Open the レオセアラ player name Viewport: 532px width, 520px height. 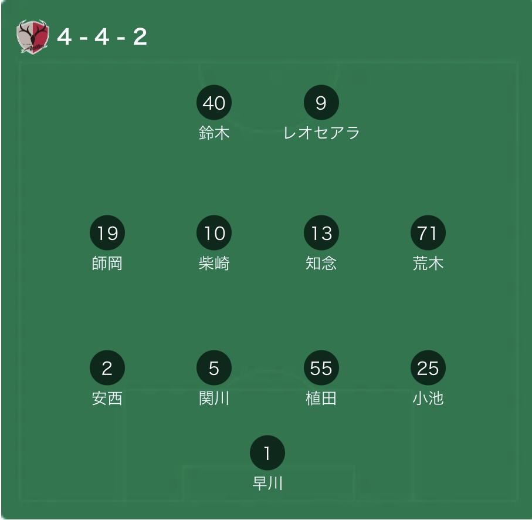(x=321, y=133)
